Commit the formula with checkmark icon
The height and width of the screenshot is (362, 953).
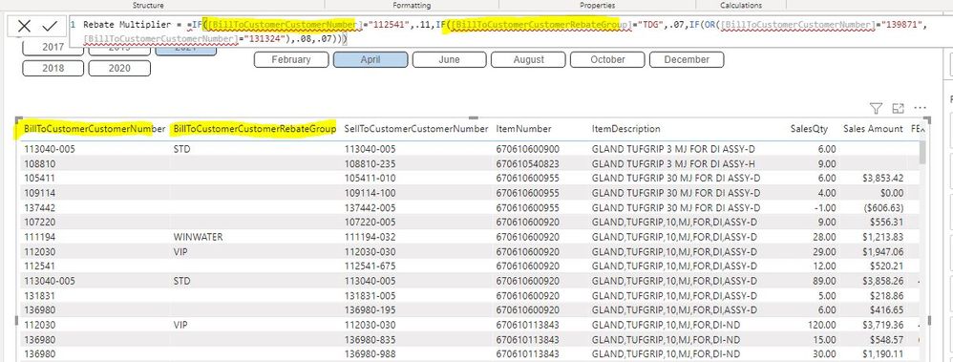tap(50, 26)
